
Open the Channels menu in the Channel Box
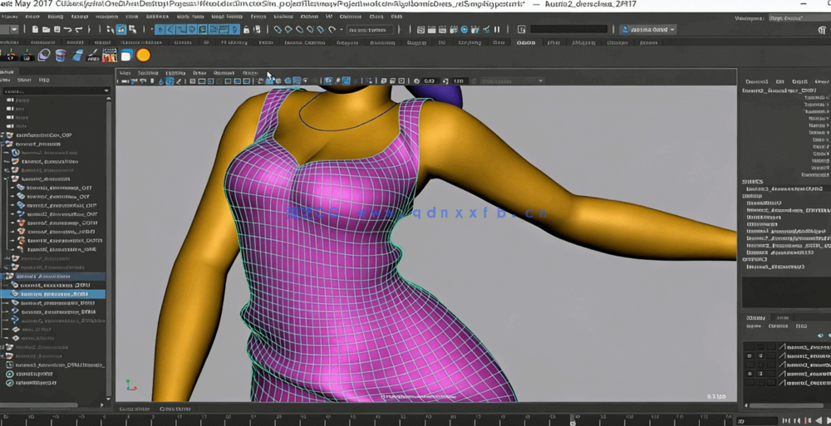755,81
